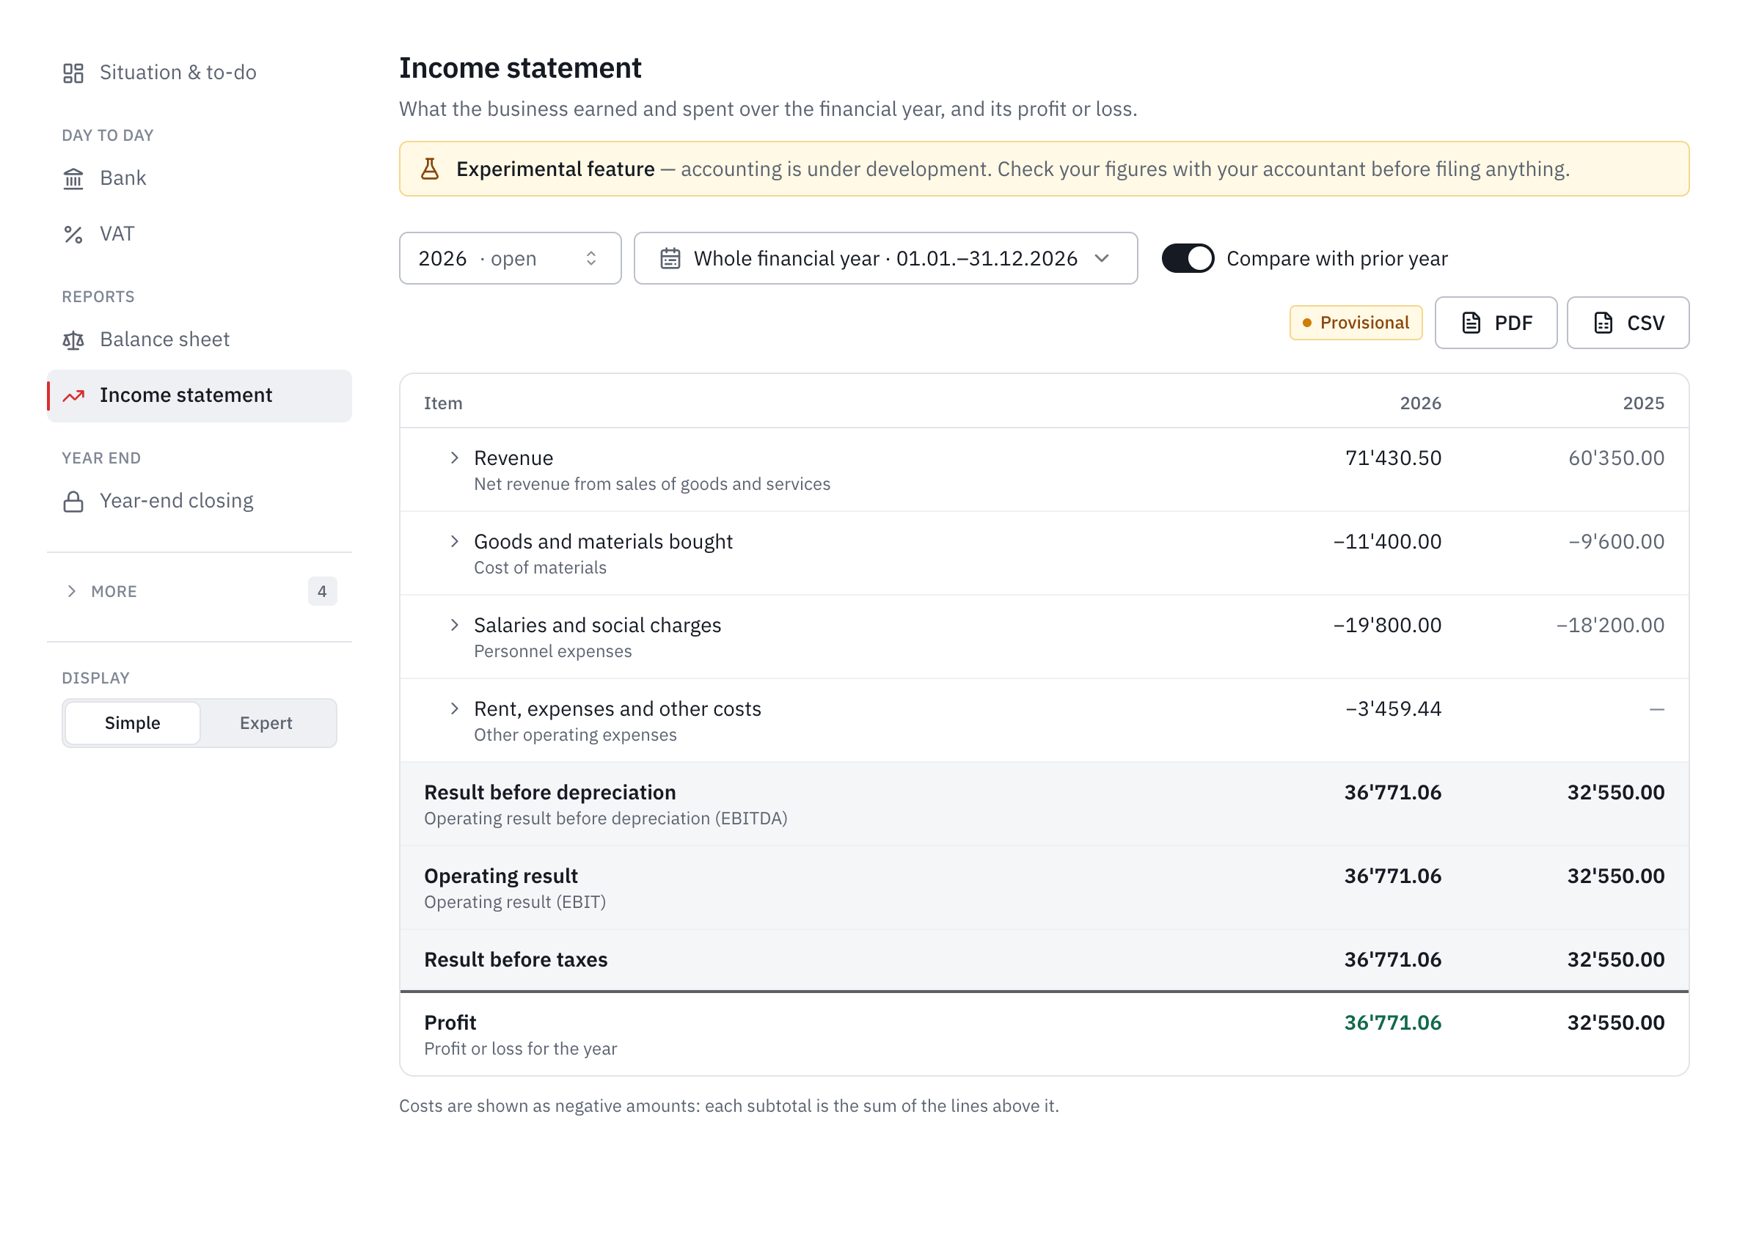Image resolution: width=1737 pixels, height=1238 pixels.
Task: Click the Result before depreciation row label
Action: pos(549,793)
